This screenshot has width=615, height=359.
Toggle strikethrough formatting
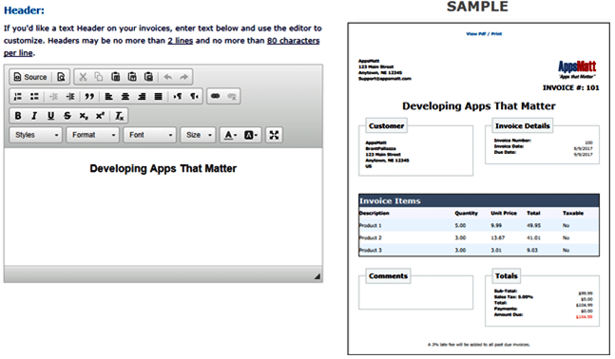point(67,116)
